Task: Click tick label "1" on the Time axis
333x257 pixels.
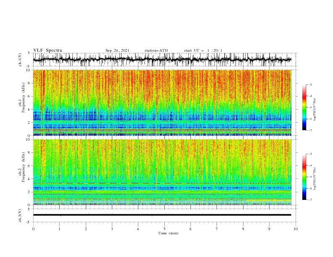Action: click(59, 229)
